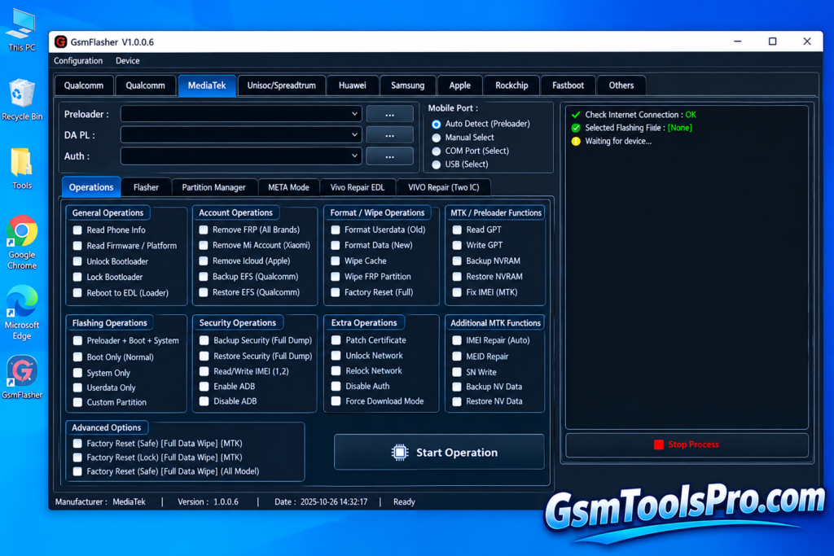Check Wipe FRP Partition option

click(x=335, y=277)
